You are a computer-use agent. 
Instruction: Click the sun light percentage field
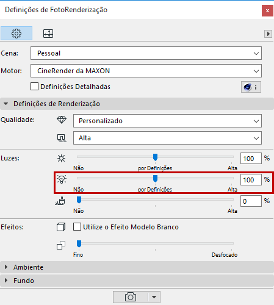[251, 159]
